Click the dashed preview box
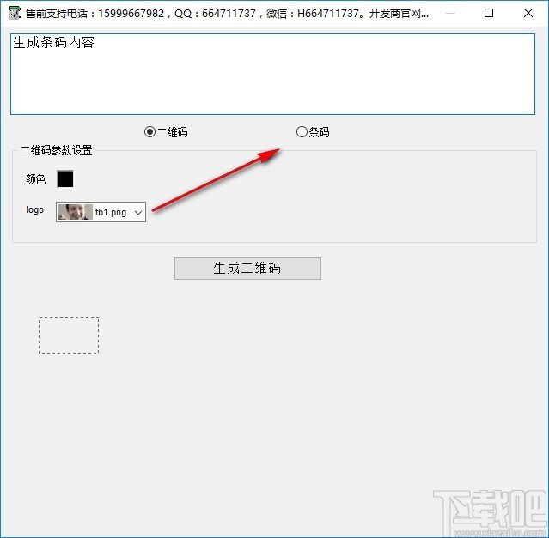Image resolution: width=549 pixels, height=538 pixels. [x=69, y=335]
